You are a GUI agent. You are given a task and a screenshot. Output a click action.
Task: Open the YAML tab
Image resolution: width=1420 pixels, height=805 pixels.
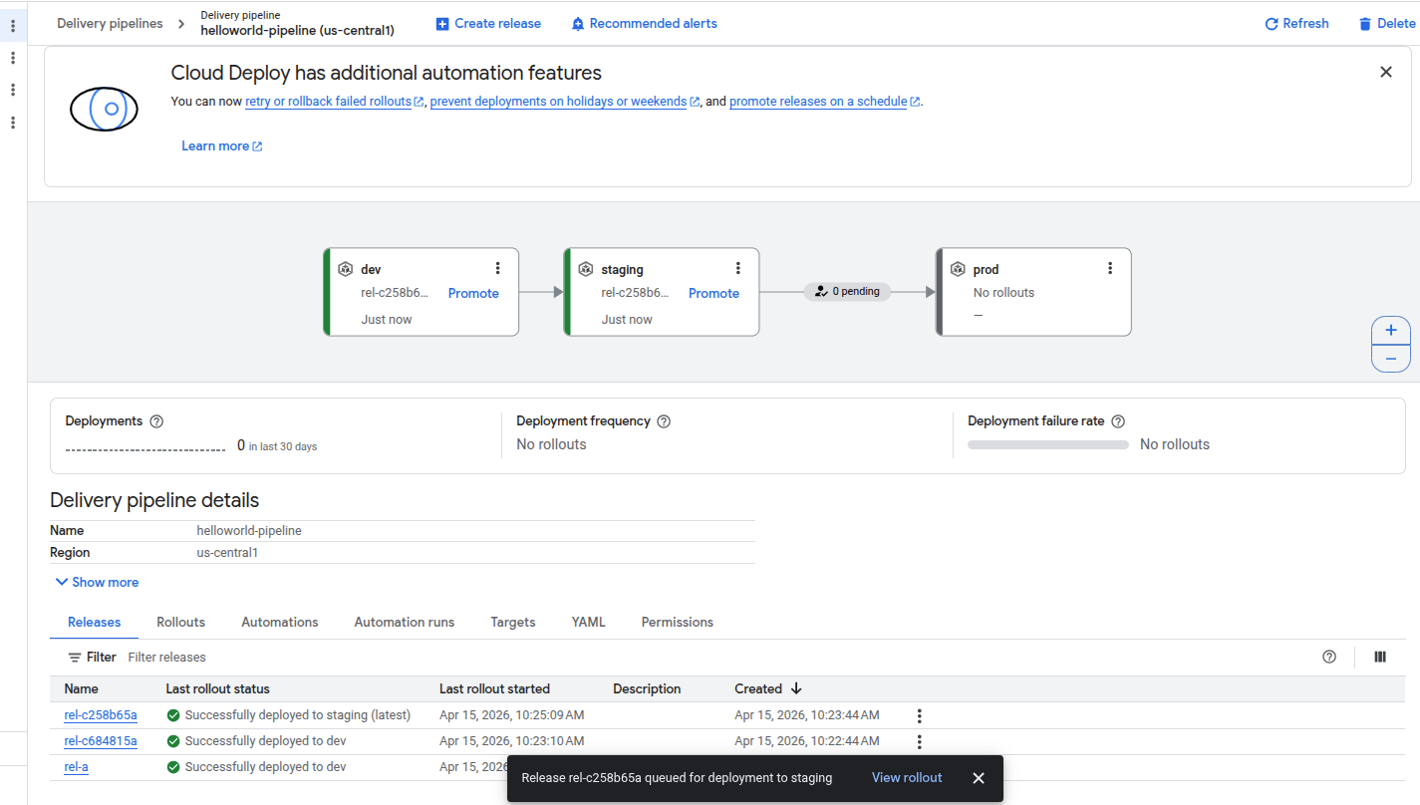[x=588, y=622]
